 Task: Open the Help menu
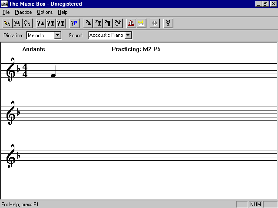[x=63, y=12]
